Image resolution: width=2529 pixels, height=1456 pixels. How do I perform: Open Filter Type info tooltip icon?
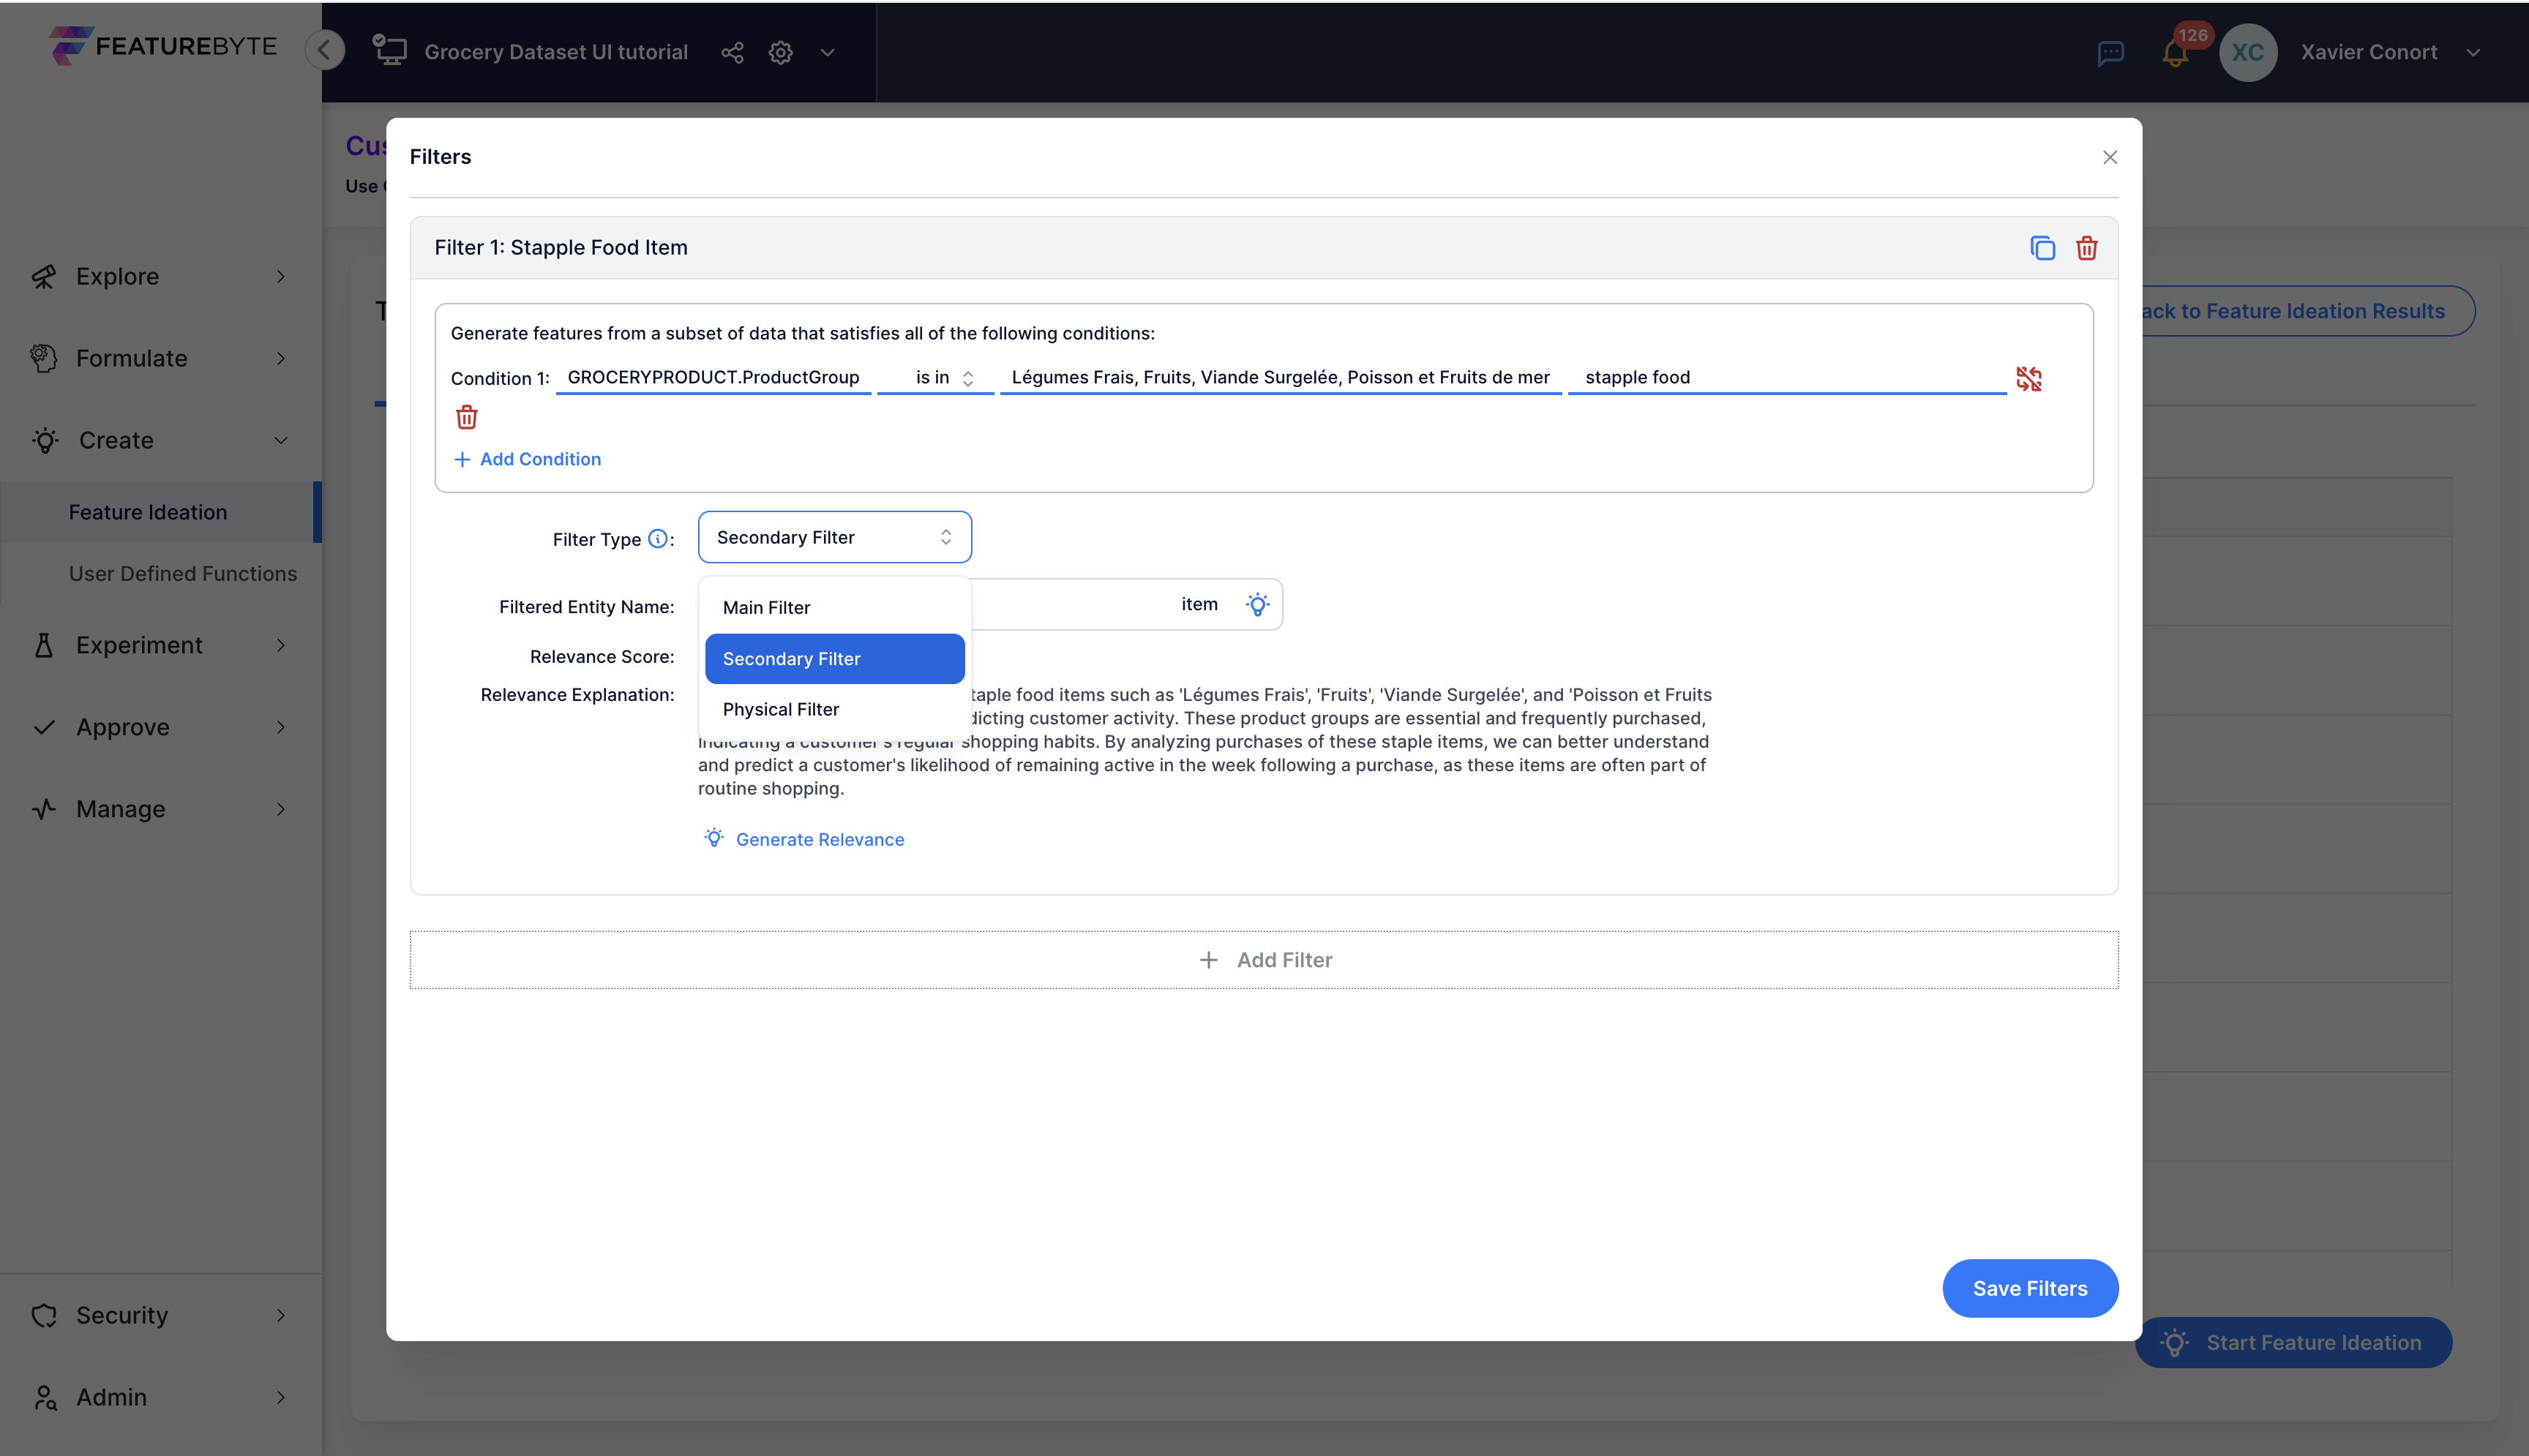pyautogui.click(x=657, y=539)
